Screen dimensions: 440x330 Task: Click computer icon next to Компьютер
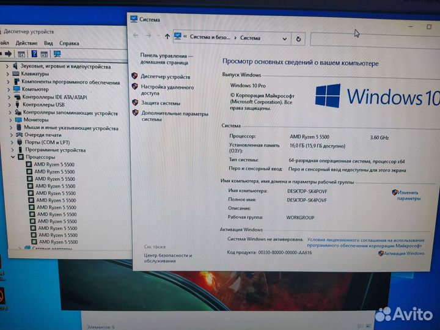(x=17, y=89)
